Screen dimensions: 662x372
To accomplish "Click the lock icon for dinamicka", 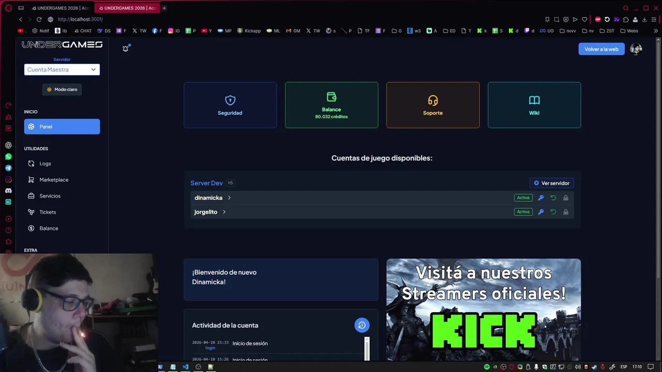I will (x=566, y=198).
